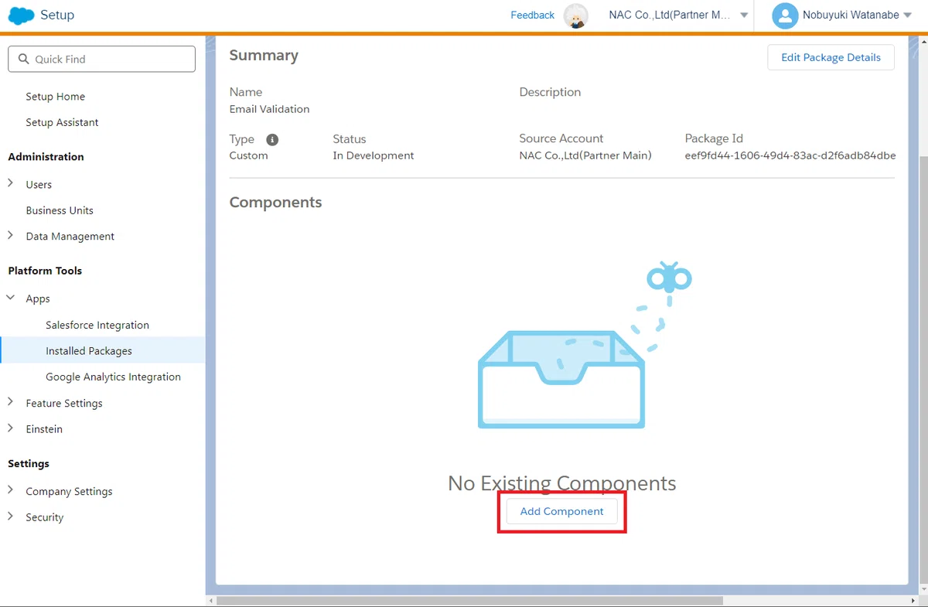
Task: Open the Einstein avatar icon
Action: pos(575,15)
